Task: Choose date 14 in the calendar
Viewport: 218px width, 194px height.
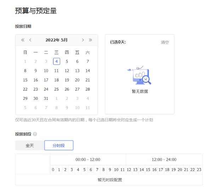Action: [x=88, y=71]
